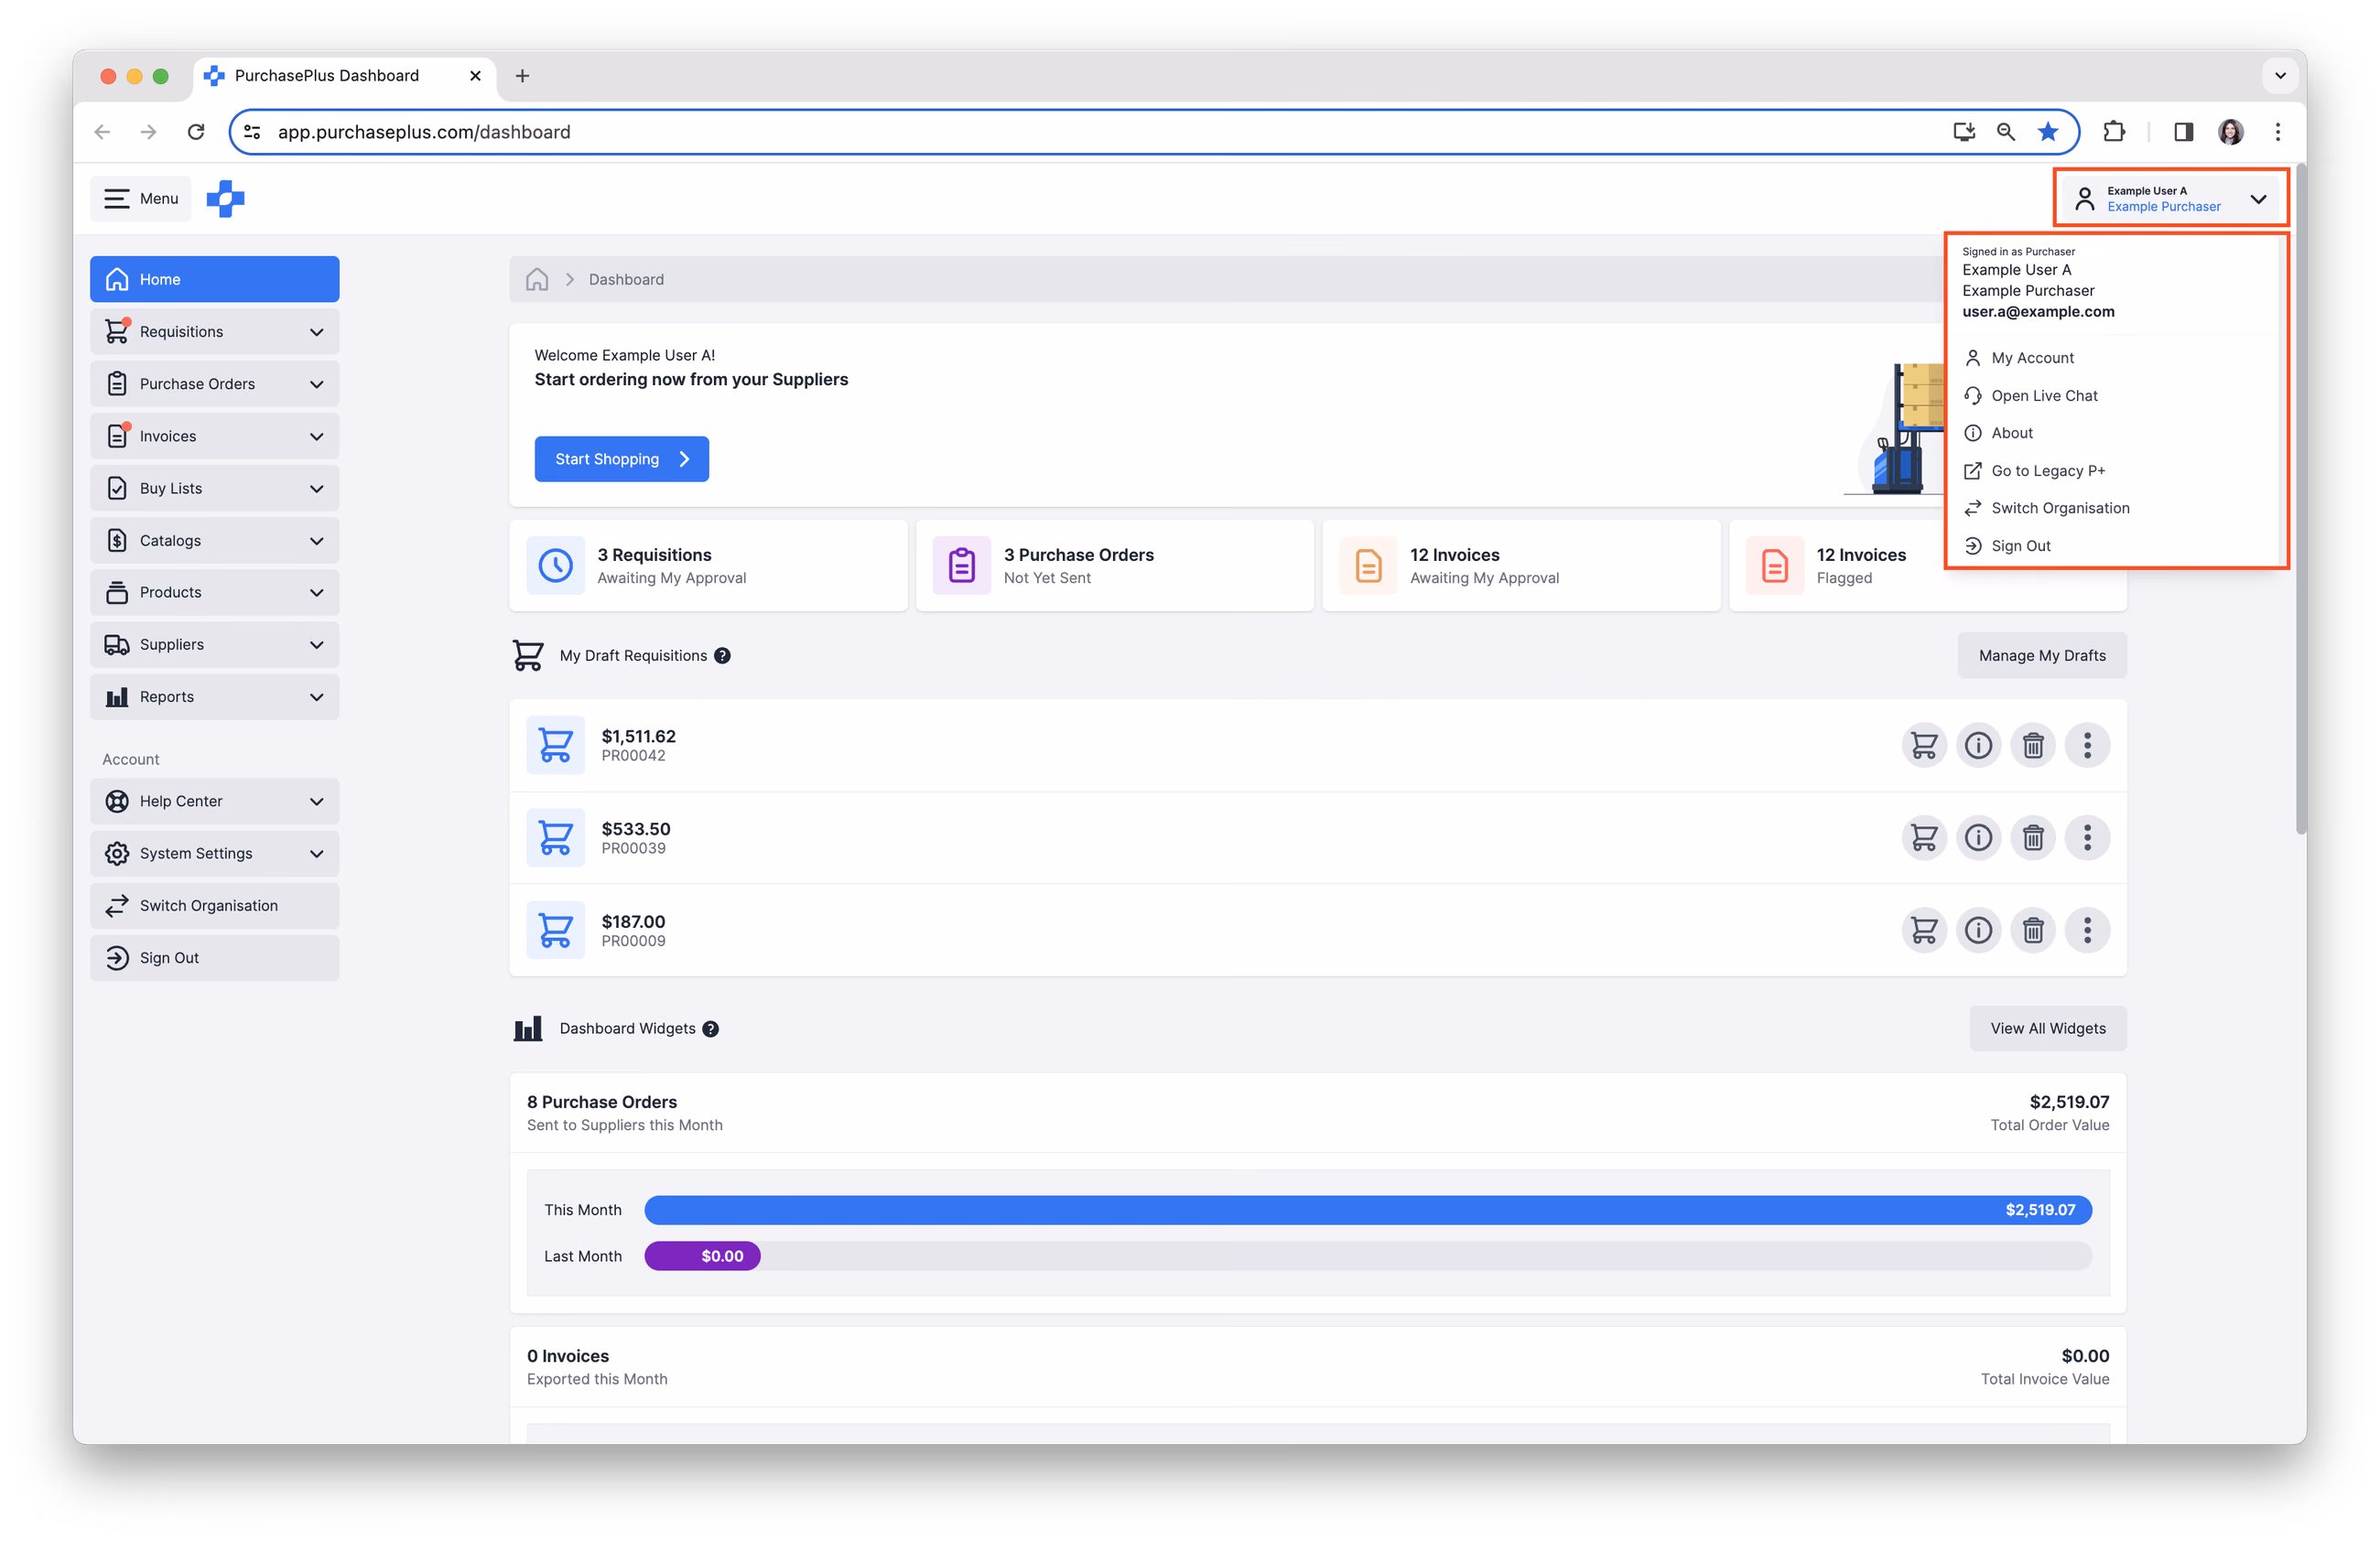The width and height of the screenshot is (2380, 1541).
Task: Expand the Purchase Orders sidebar menu
Action: point(214,383)
